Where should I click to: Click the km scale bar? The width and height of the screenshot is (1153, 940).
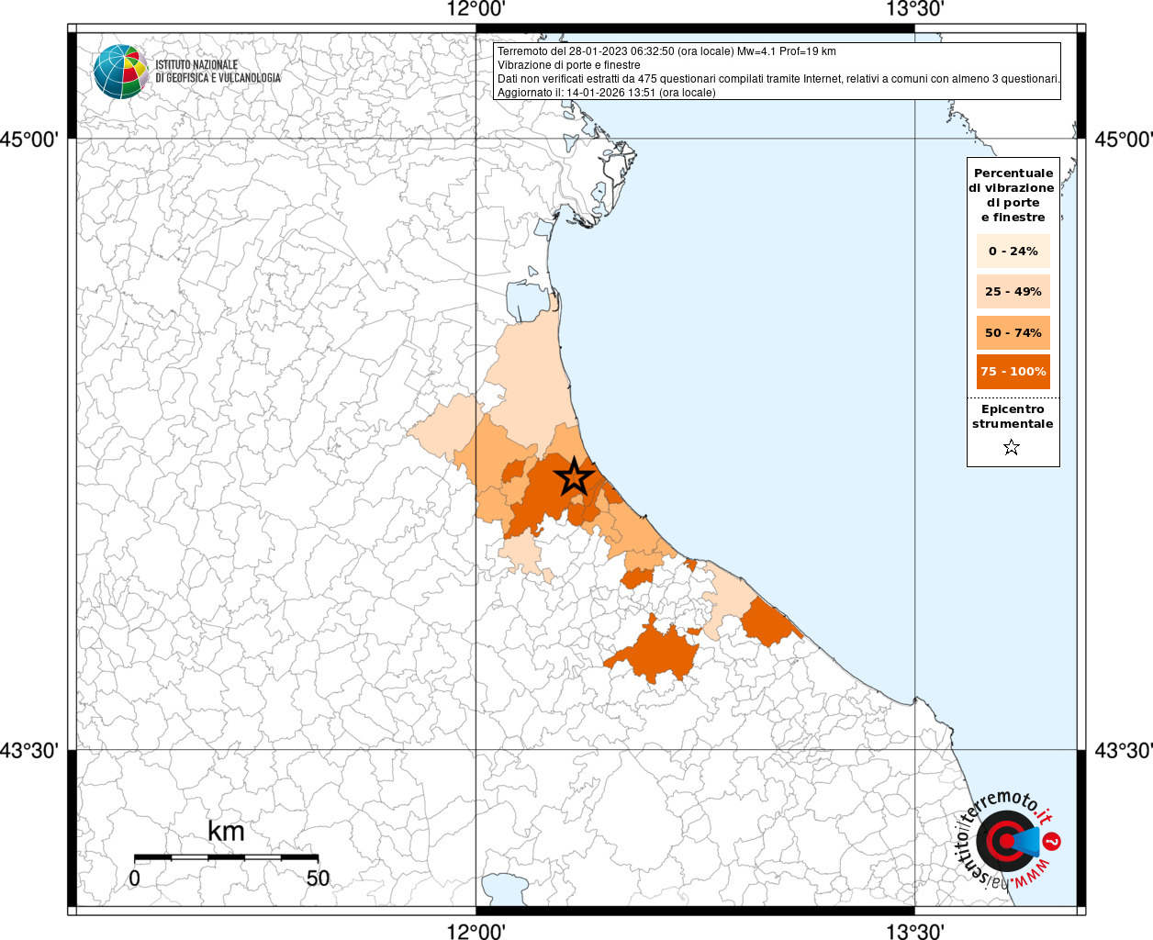point(226,857)
